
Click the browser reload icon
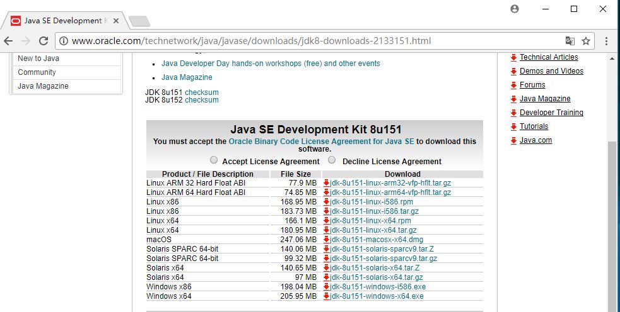(x=44, y=41)
